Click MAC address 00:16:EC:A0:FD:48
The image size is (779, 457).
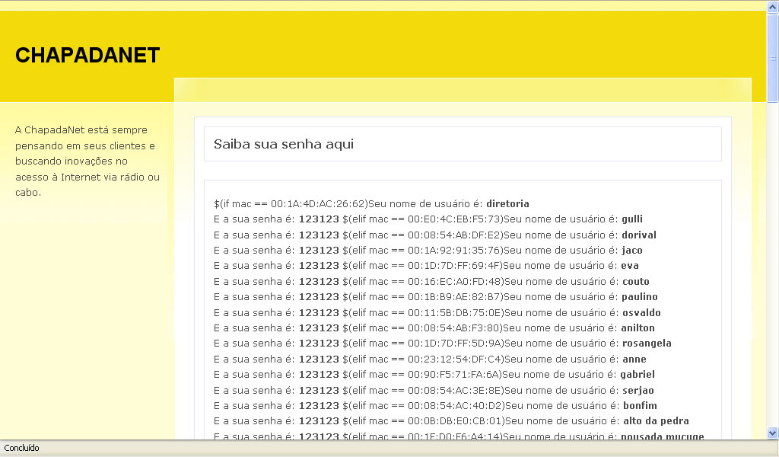click(x=455, y=282)
